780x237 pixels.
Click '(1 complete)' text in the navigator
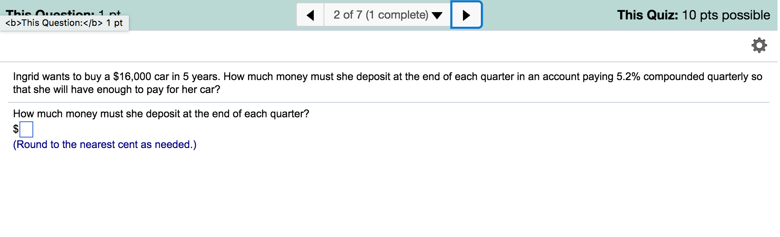397,15
